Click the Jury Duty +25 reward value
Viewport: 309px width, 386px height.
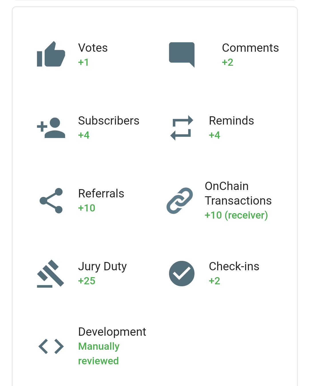pos(87,281)
